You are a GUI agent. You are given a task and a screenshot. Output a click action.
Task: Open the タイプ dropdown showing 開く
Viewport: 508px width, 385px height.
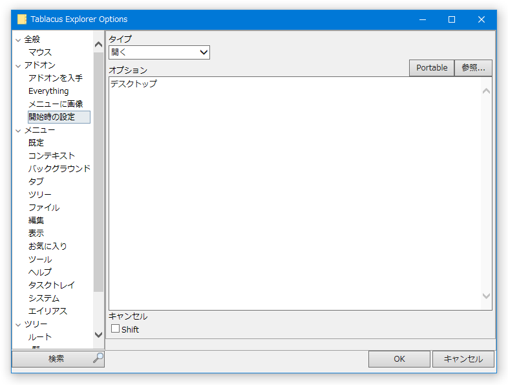[159, 52]
